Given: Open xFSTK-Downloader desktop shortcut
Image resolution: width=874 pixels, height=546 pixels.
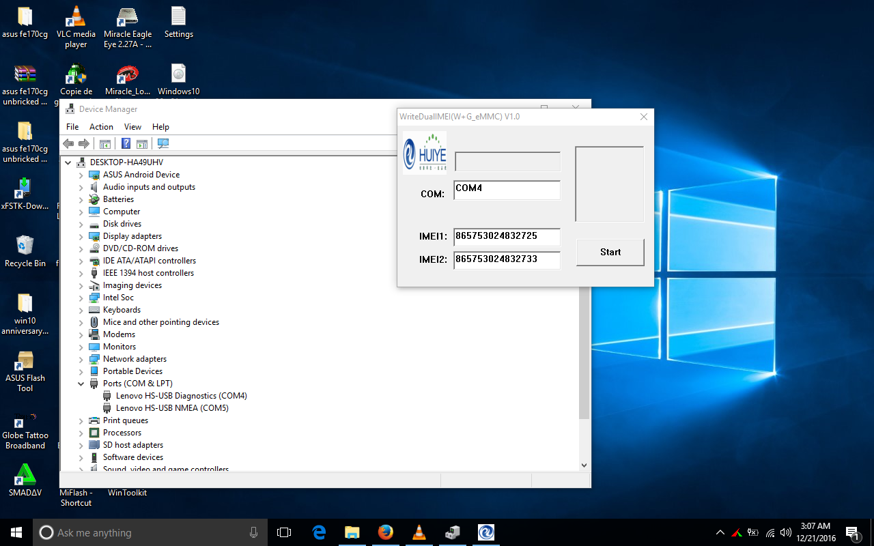Looking at the screenshot, I should [x=25, y=194].
